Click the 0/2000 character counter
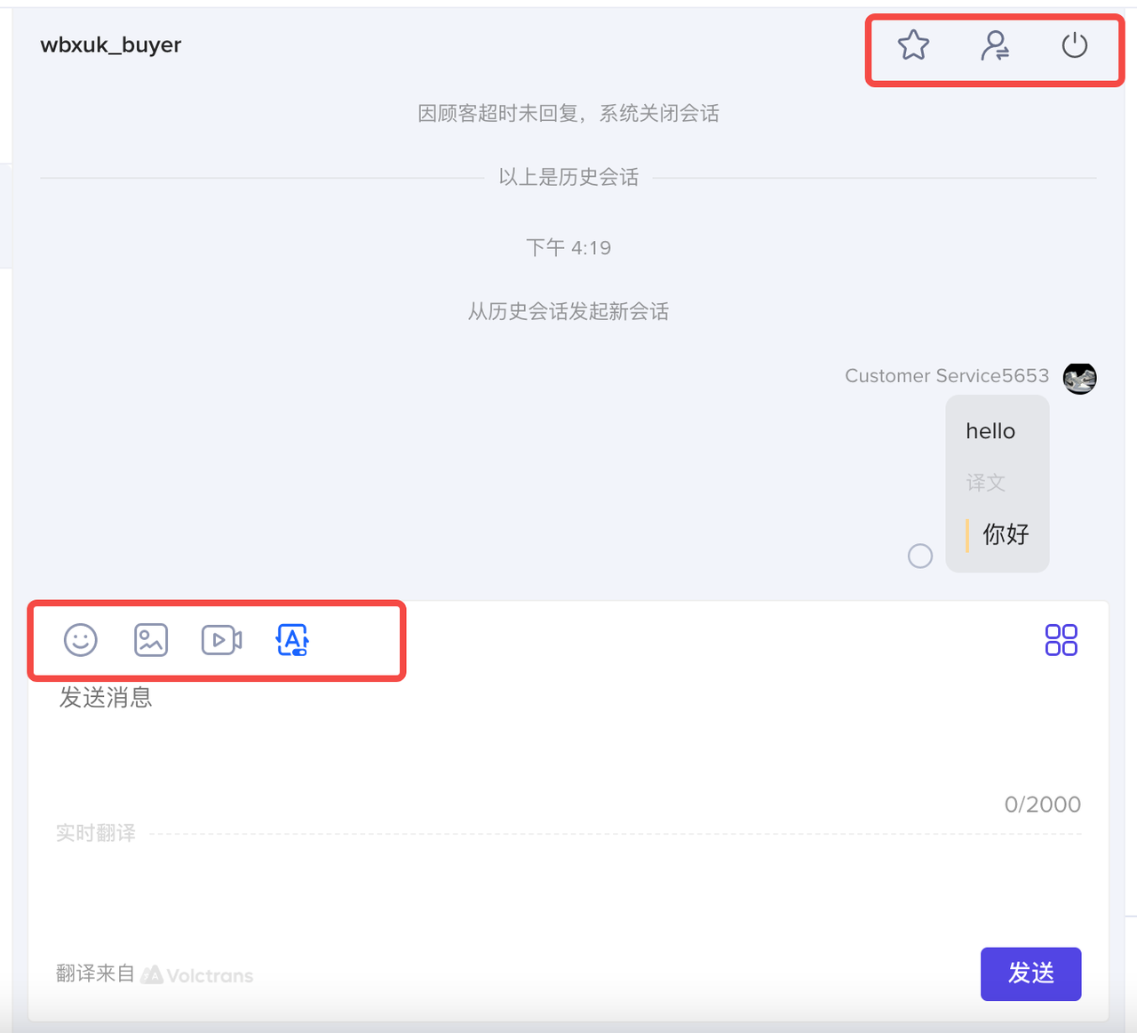The width and height of the screenshot is (1137, 1033). tap(1042, 805)
